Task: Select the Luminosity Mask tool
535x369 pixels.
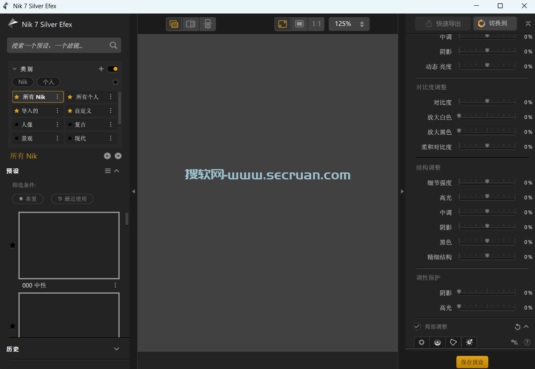Action: coord(469,342)
